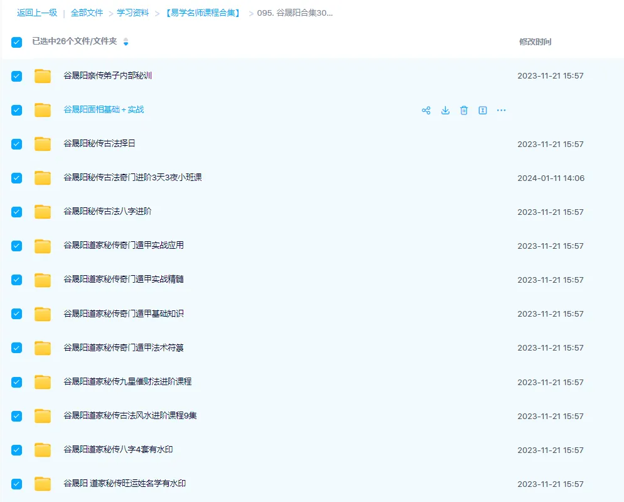
Task: Go back via 返回上一级 link
Action: (x=37, y=13)
